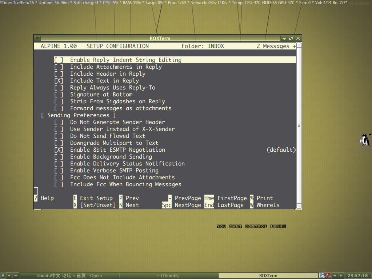Click the "ALPINE 1.00" header text

(x=59, y=46)
